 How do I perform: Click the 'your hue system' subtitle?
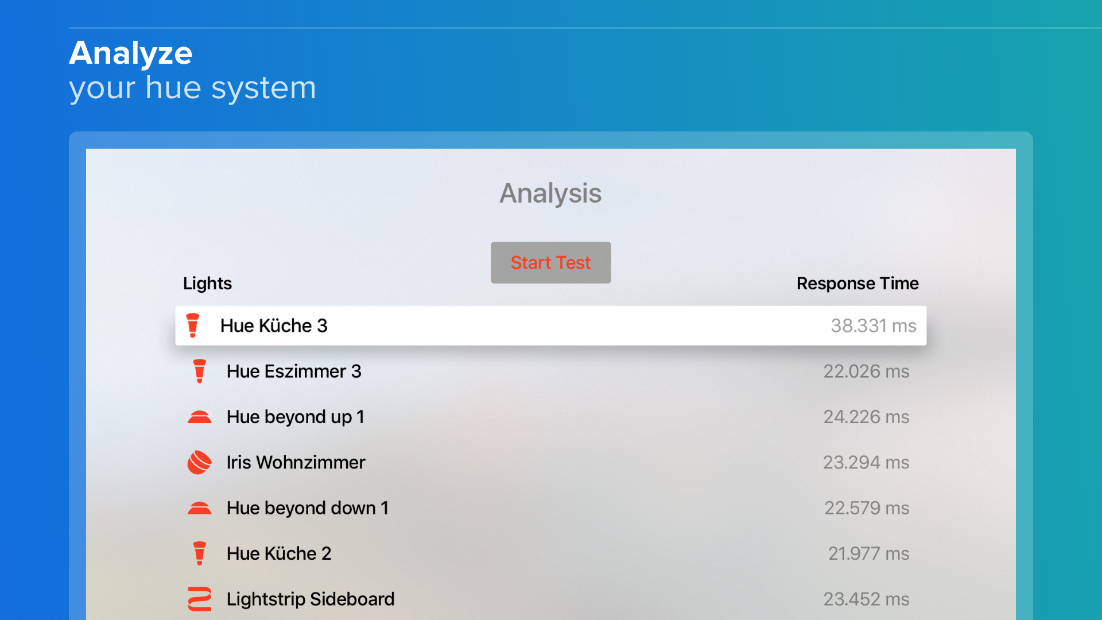(x=192, y=88)
